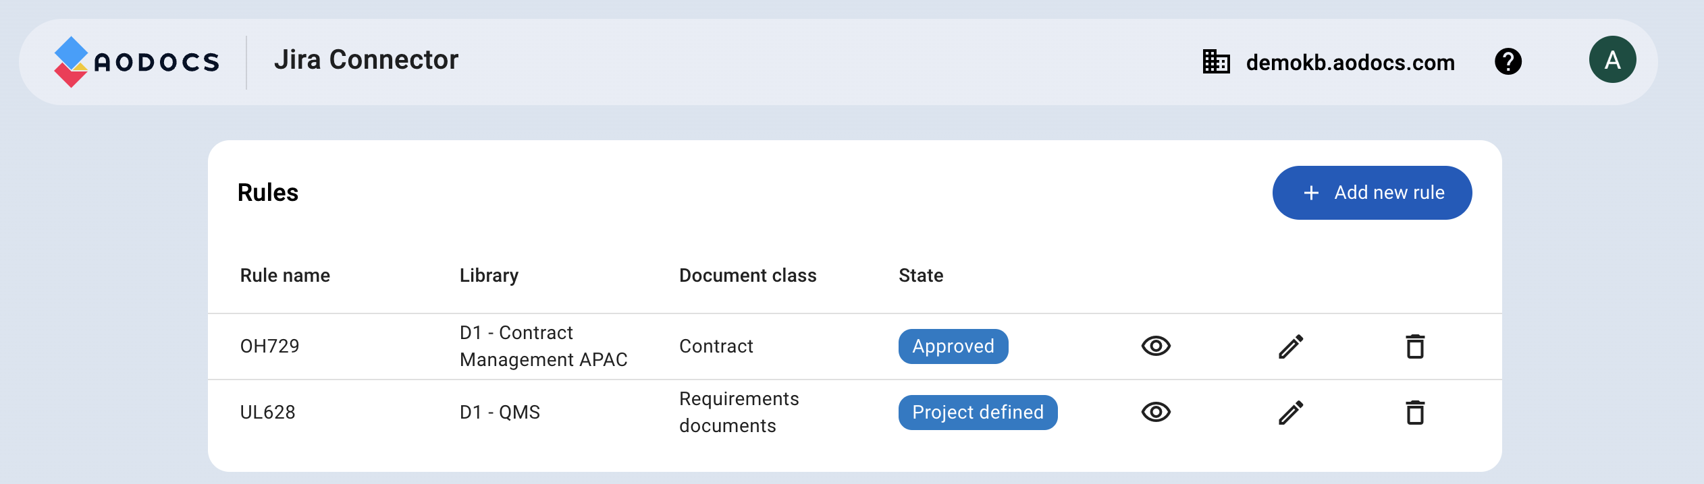The image size is (1704, 484).
Task: Edit the UL628 rule
Action: pyautogui.click(x=1291, y=413)
